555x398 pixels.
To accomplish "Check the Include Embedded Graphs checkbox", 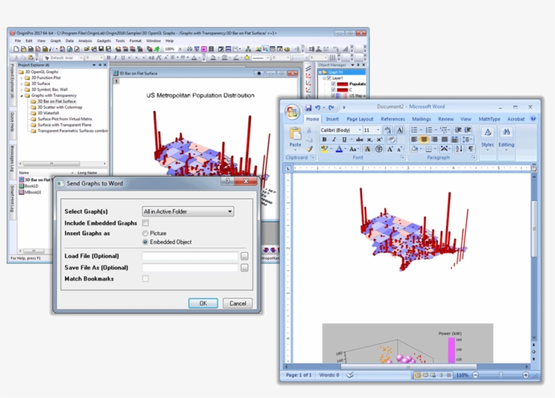I will 145,223.
